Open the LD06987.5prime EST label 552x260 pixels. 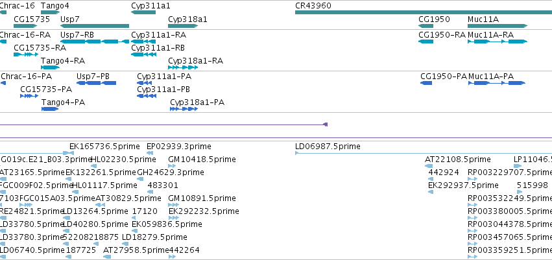(x=328, y=147)
